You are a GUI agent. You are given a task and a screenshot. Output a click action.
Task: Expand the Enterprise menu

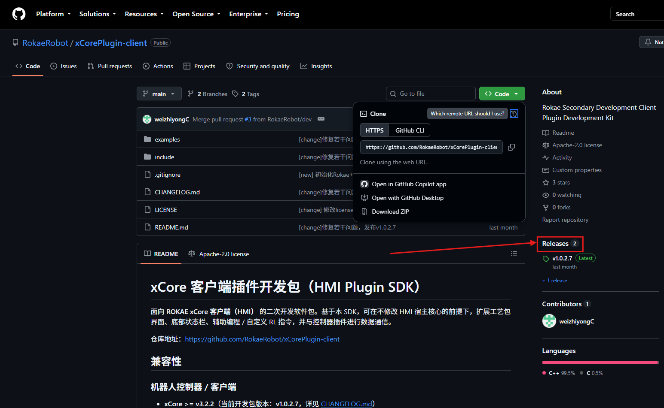click(248, 14)
